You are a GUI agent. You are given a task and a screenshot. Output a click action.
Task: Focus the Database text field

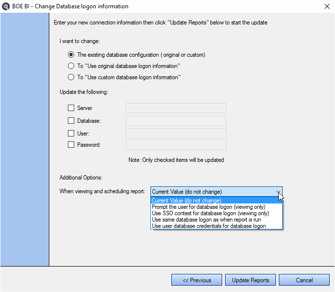(176, 121)
